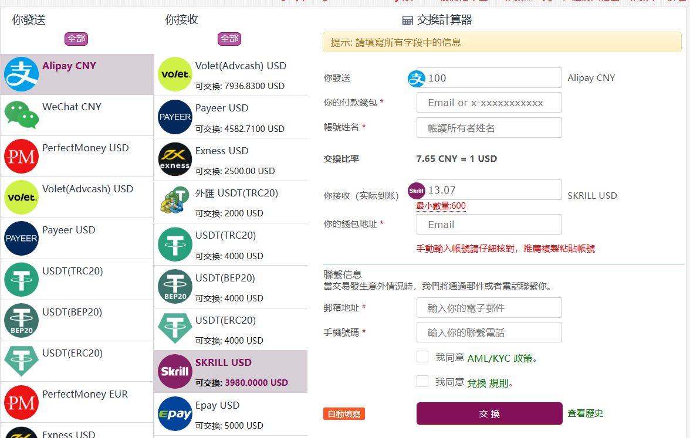Select Volet(Advcash) icon in send list
The height and width of the screenshot is (438, 690).
tap(21, 198)
